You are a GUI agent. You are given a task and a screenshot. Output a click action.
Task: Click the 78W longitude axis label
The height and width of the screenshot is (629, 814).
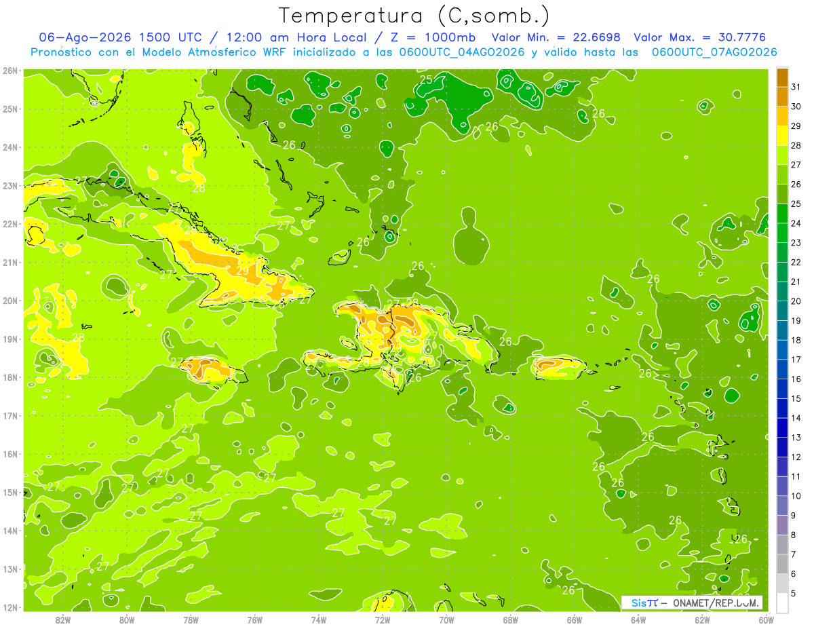tap(191, 620)
